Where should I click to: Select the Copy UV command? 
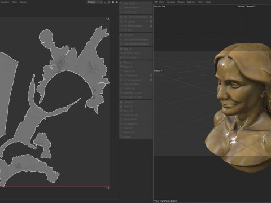[x=136, y=102]
